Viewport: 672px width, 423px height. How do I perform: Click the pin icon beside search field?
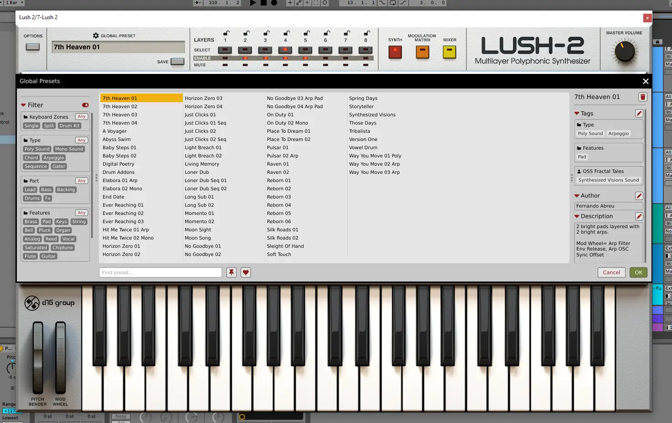(231, 272)
